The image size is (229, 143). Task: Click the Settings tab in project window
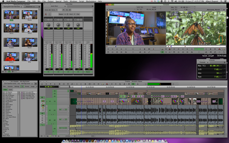tap(17, 87)
